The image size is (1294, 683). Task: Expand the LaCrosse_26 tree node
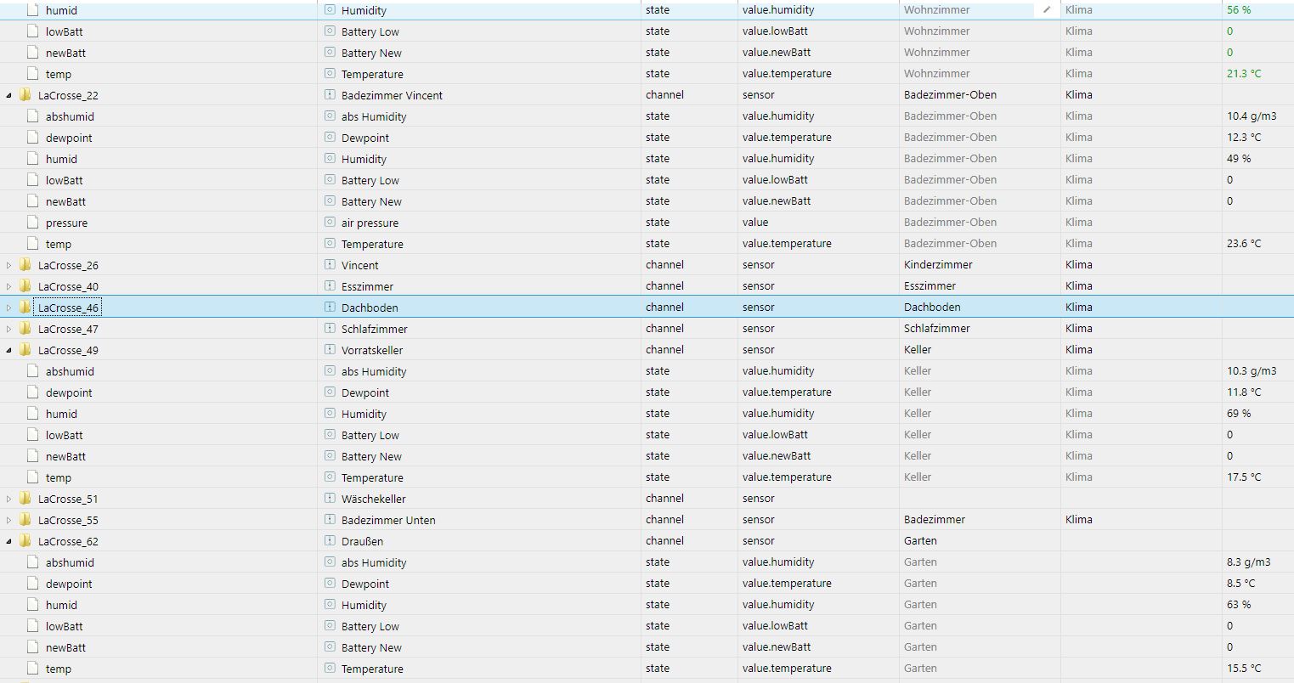8,265
